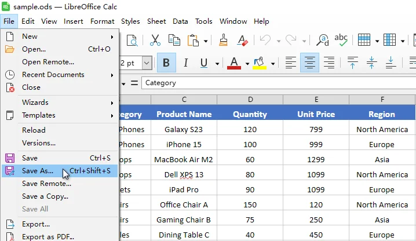Select Reload in File menu

tap(60, 130)
